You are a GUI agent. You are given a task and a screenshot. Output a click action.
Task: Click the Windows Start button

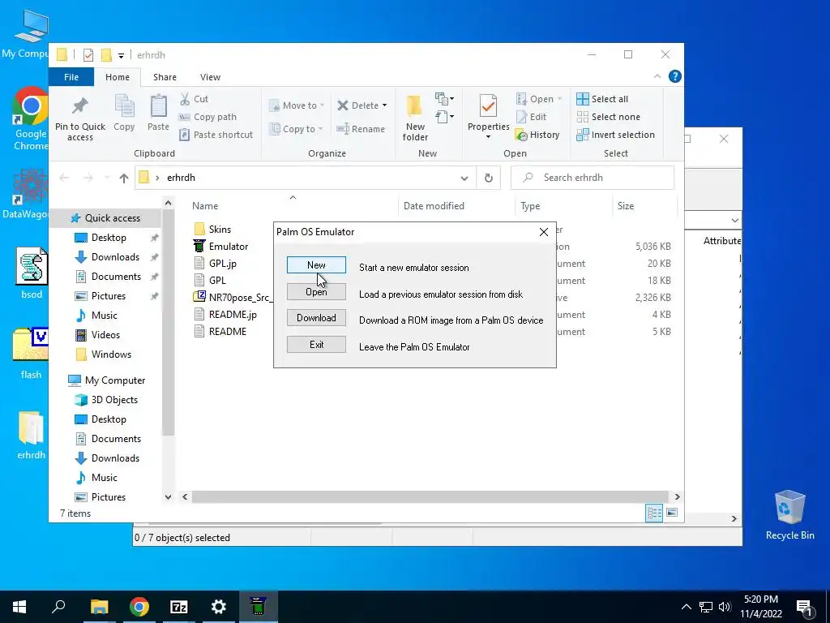pos(19,607)
